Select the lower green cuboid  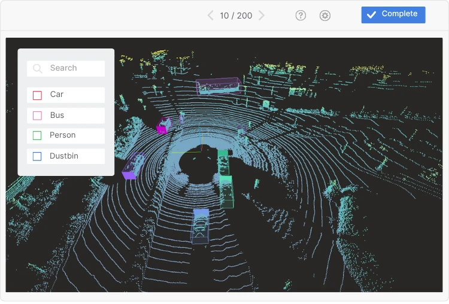226,191
